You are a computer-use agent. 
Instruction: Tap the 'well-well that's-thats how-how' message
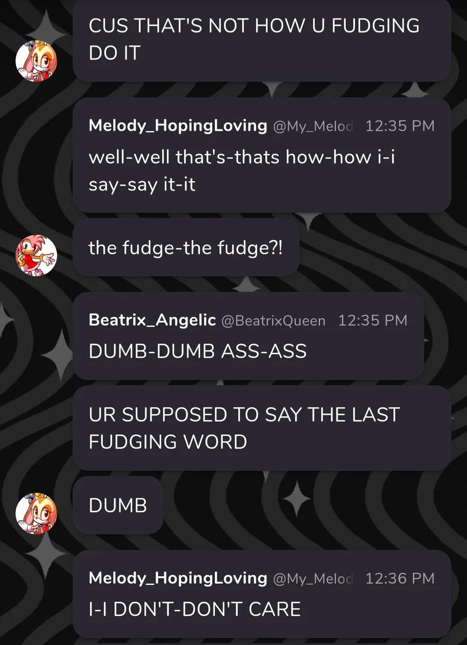(262, 155)
